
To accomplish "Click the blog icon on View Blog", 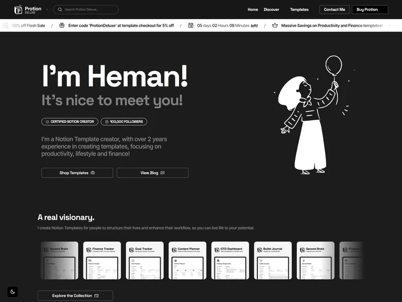I will 162,173.
